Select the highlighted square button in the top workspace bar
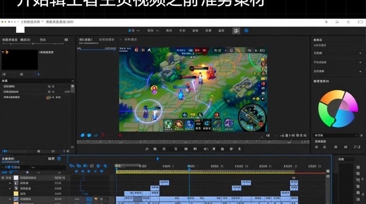 (236, 31)
